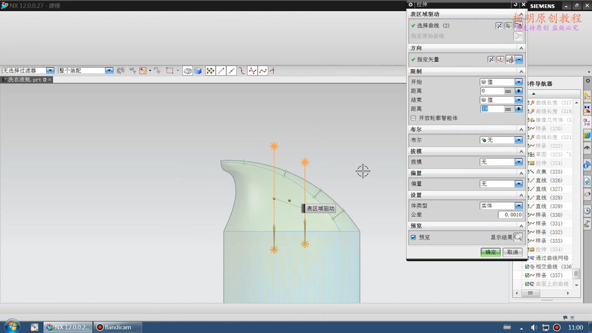Click the Move Object icon on the toolbar
This screenshot has height=333, width=592.
tap(210, 70)
